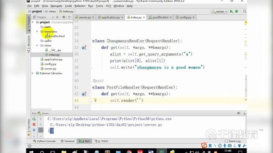Switch to the application.py editor tab
Viewport: 273px width, 153px height.
[111, 17]
